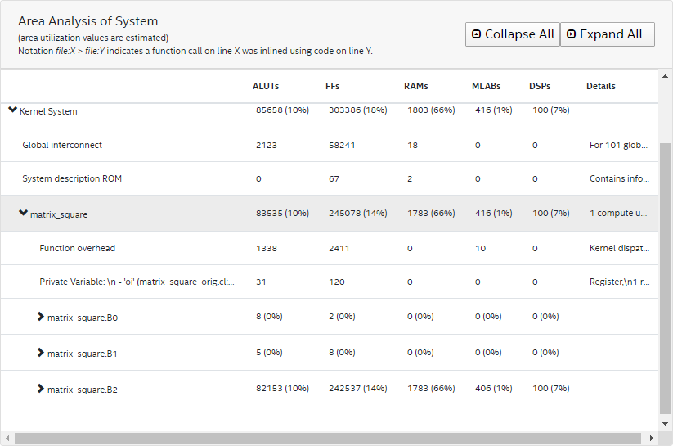The image size is (673, 446).
Task: Expand the matrix_square.B1 block
Action: coord(41,353)
